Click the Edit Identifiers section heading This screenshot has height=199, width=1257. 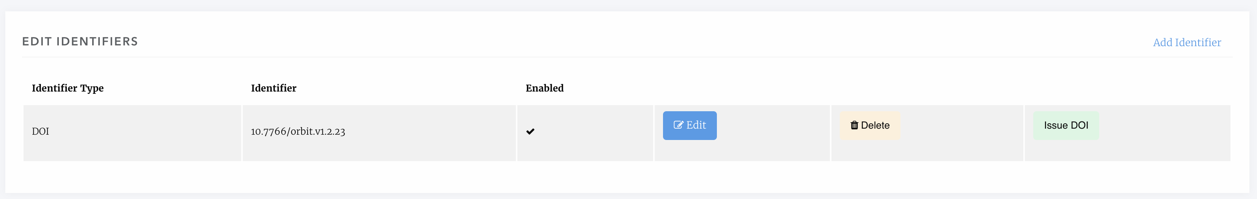(80, 41)
